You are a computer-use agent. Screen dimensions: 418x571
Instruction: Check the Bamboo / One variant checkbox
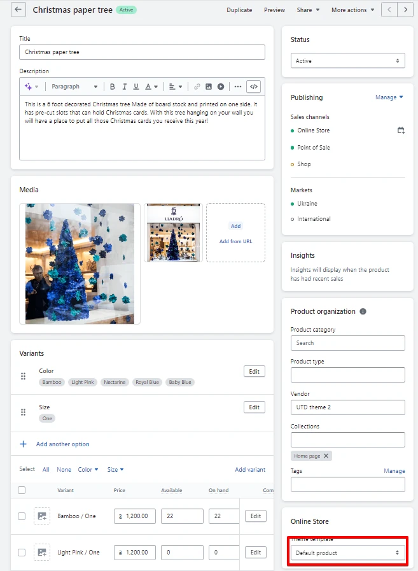22,516
